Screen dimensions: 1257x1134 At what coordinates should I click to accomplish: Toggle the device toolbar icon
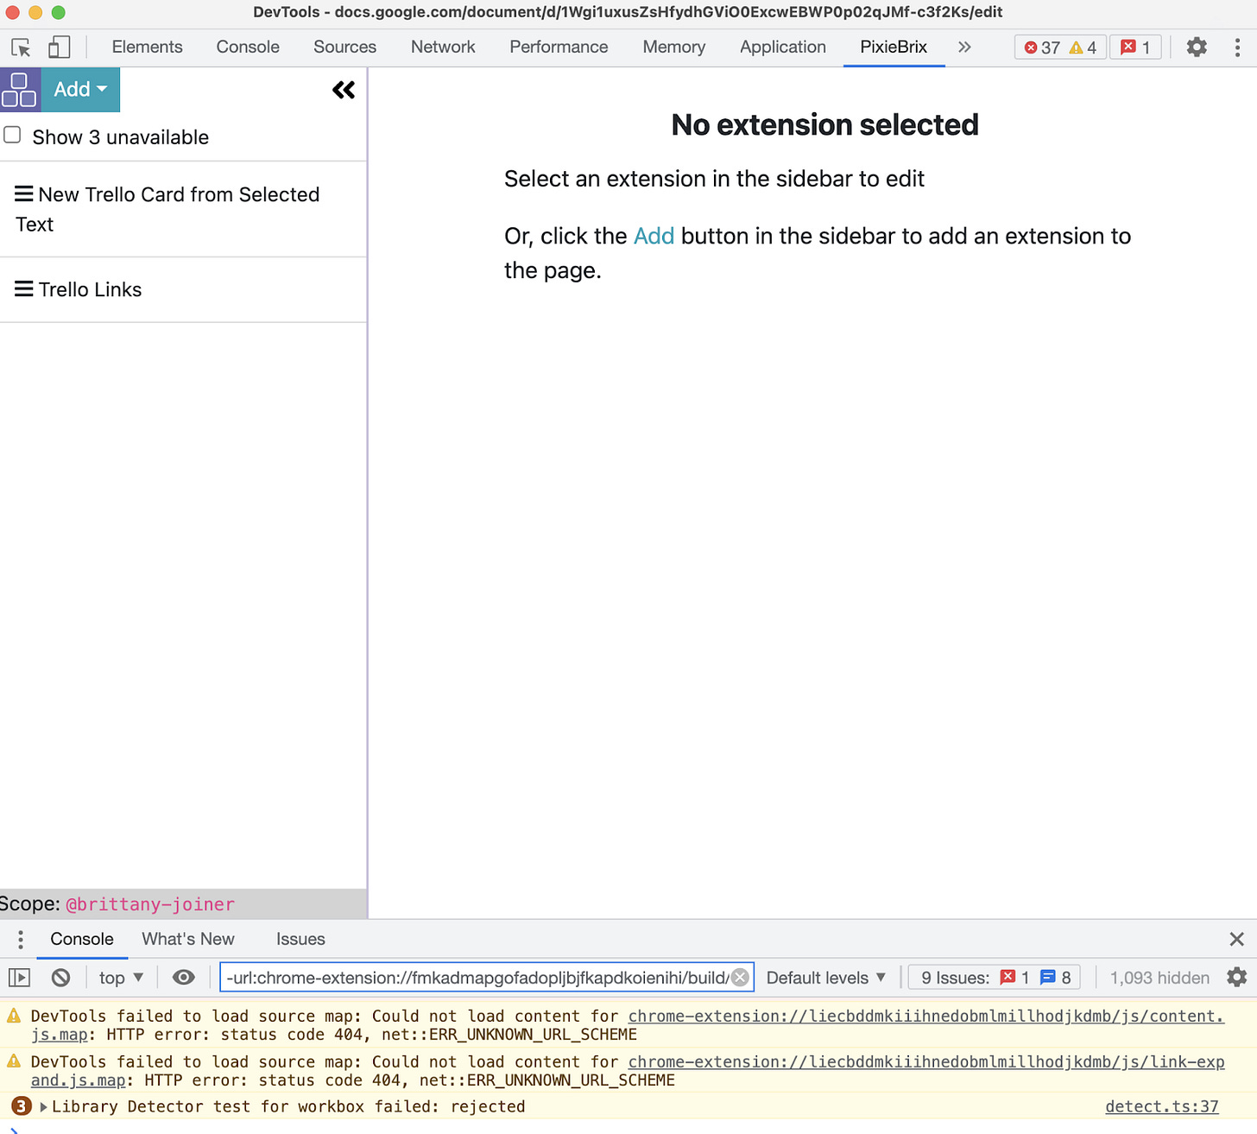tap(57, 47)
